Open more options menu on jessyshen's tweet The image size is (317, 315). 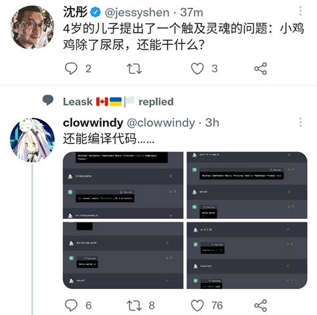coord(300,11)
